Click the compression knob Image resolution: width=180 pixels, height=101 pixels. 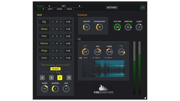click(100, 27)
